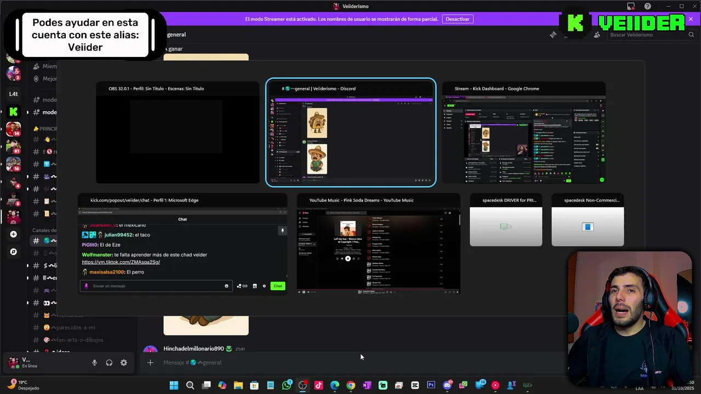
Task: Open OneNote from the taskbar
Action: [x=367, y=385]
